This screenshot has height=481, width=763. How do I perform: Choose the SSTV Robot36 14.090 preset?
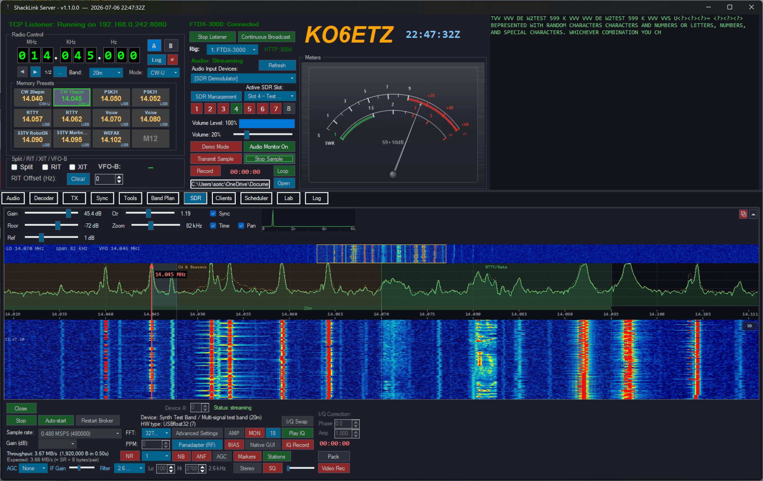(33, 138)
